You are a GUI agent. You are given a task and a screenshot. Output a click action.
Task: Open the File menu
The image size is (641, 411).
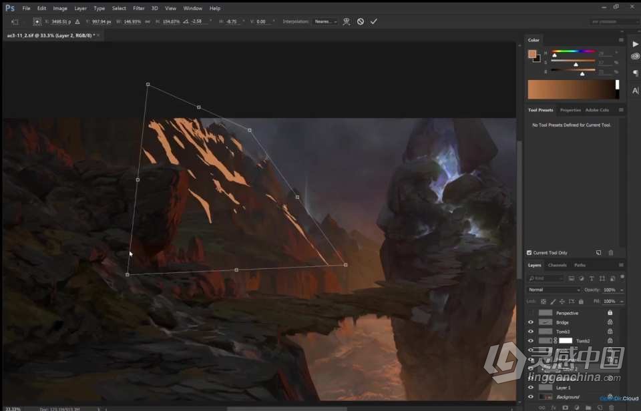[26, 8]
